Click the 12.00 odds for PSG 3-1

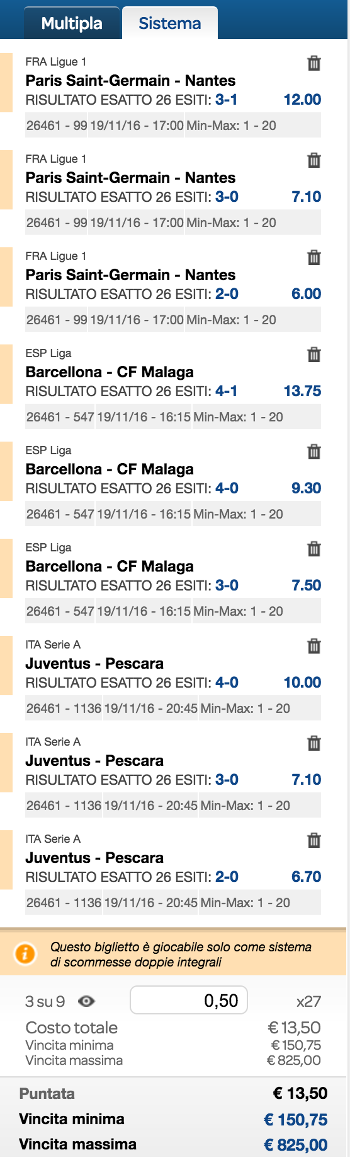coord(302,100)
